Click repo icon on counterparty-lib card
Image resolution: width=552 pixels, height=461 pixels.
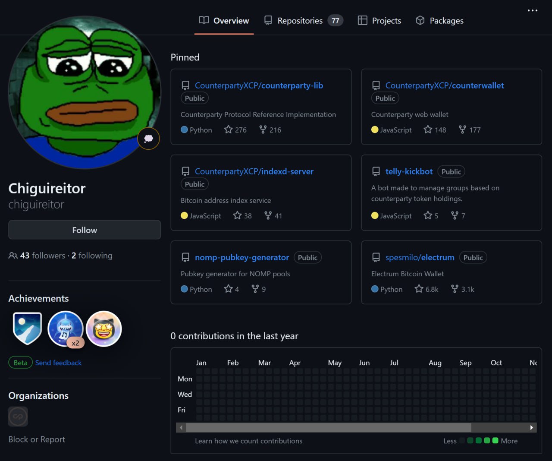(x=185, y=85)
